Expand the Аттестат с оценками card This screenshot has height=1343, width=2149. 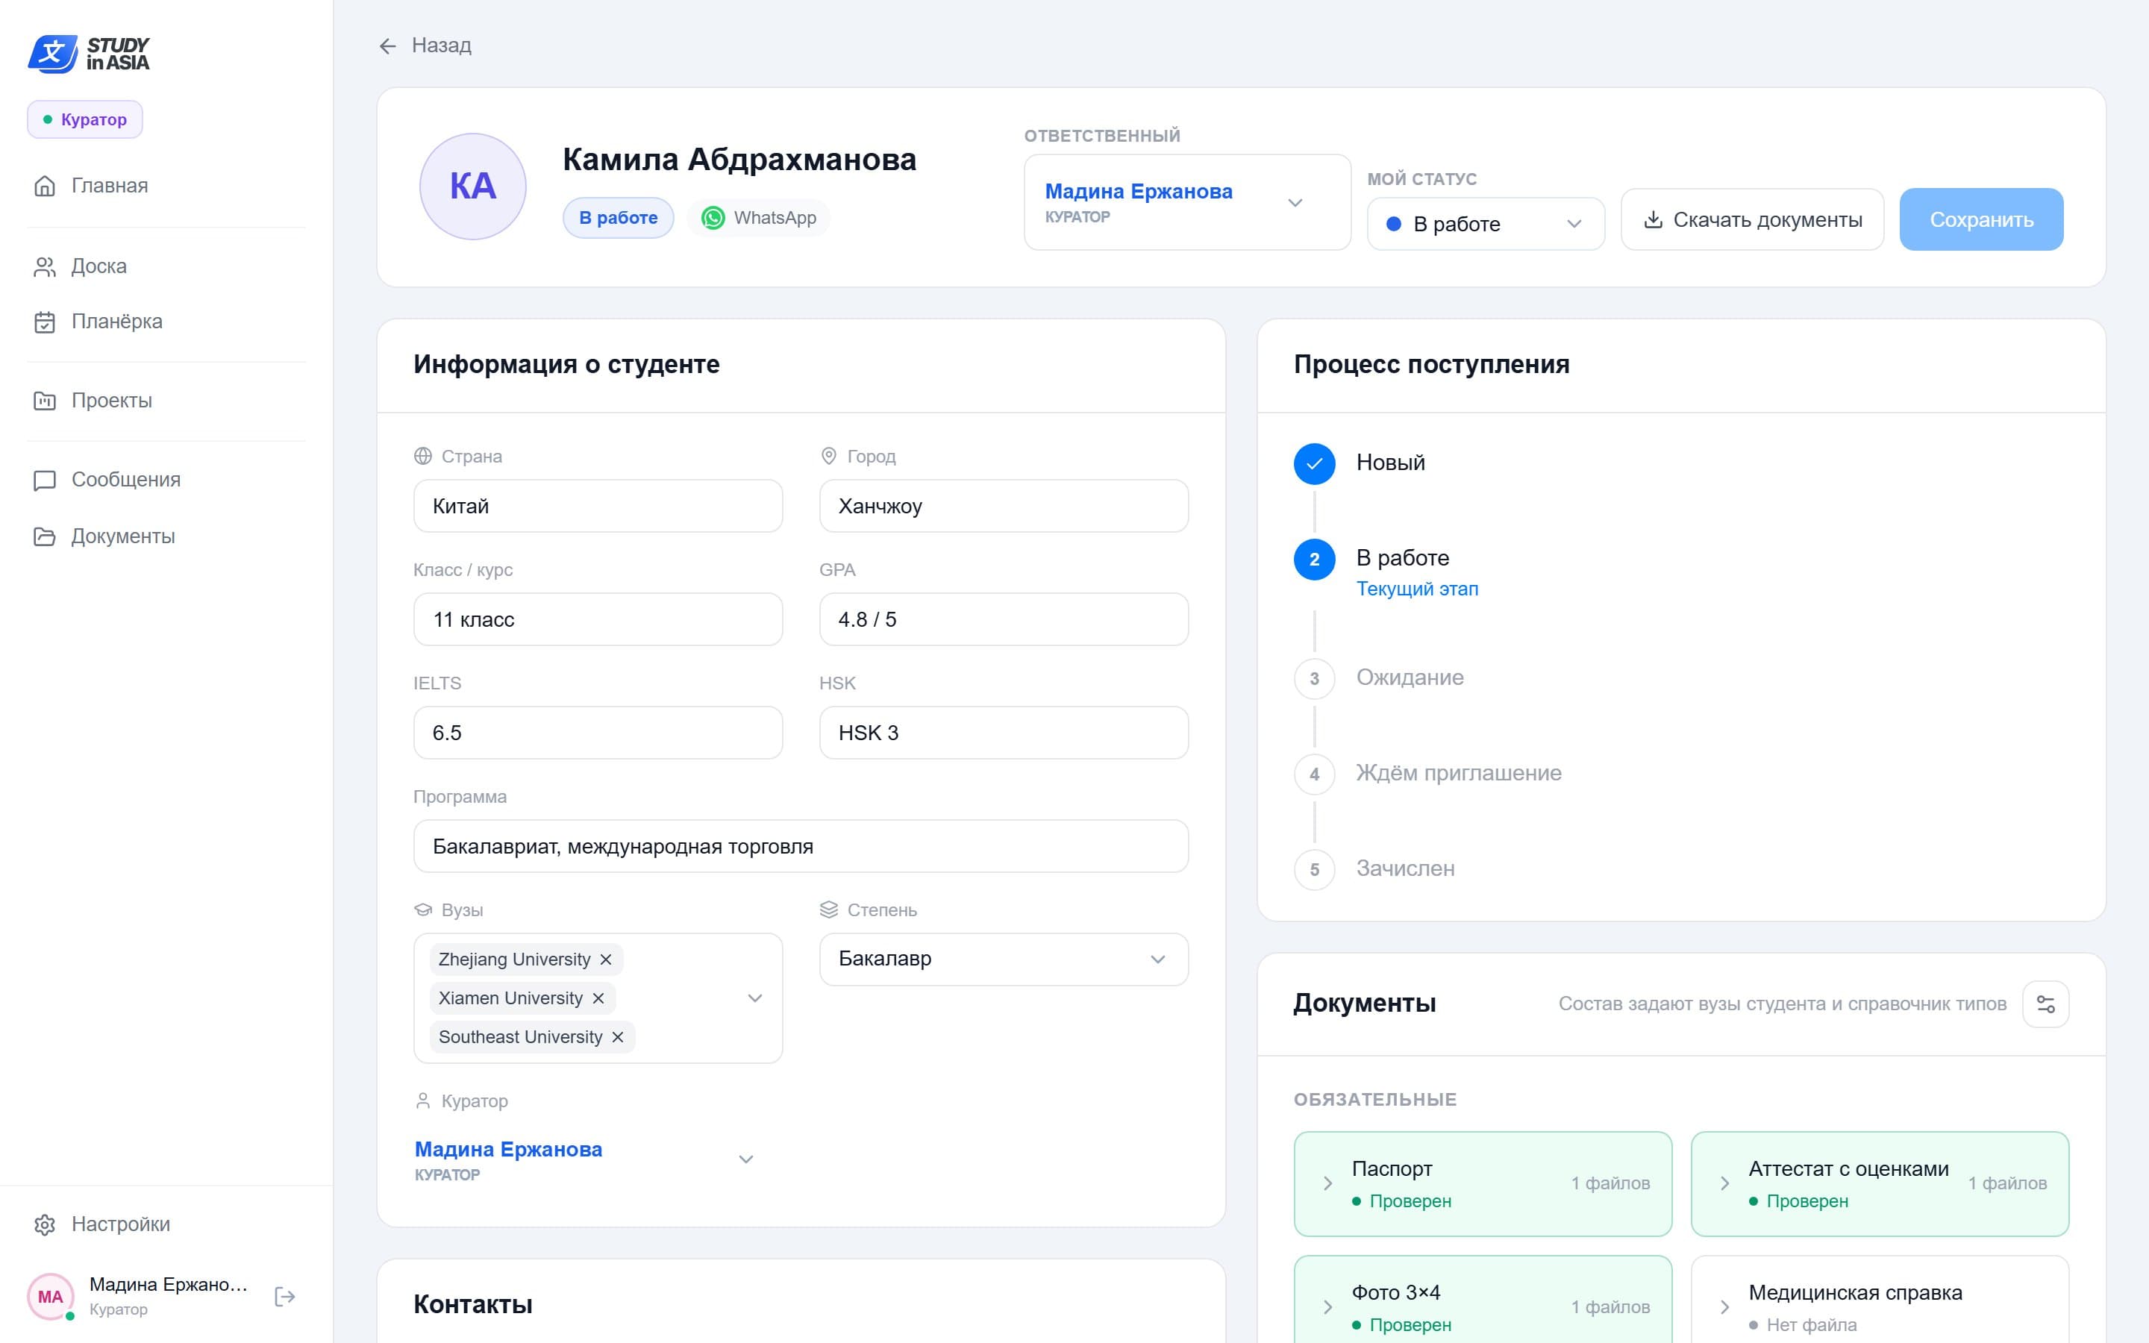(1880, 1184)
